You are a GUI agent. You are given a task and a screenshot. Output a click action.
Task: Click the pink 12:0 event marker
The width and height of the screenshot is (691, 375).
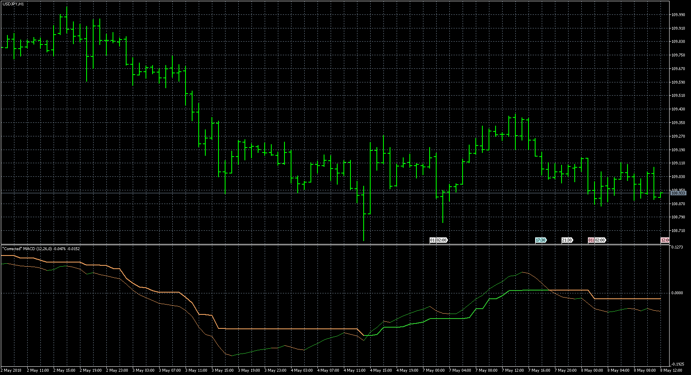click(x=665, y=240)
